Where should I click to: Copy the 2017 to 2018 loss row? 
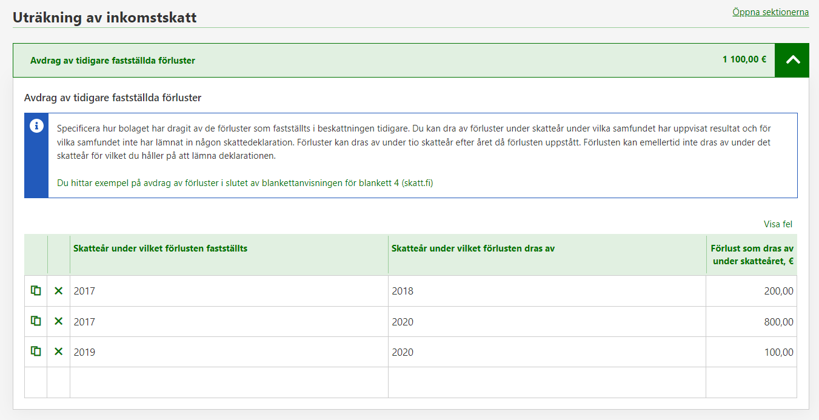point(36,291)
